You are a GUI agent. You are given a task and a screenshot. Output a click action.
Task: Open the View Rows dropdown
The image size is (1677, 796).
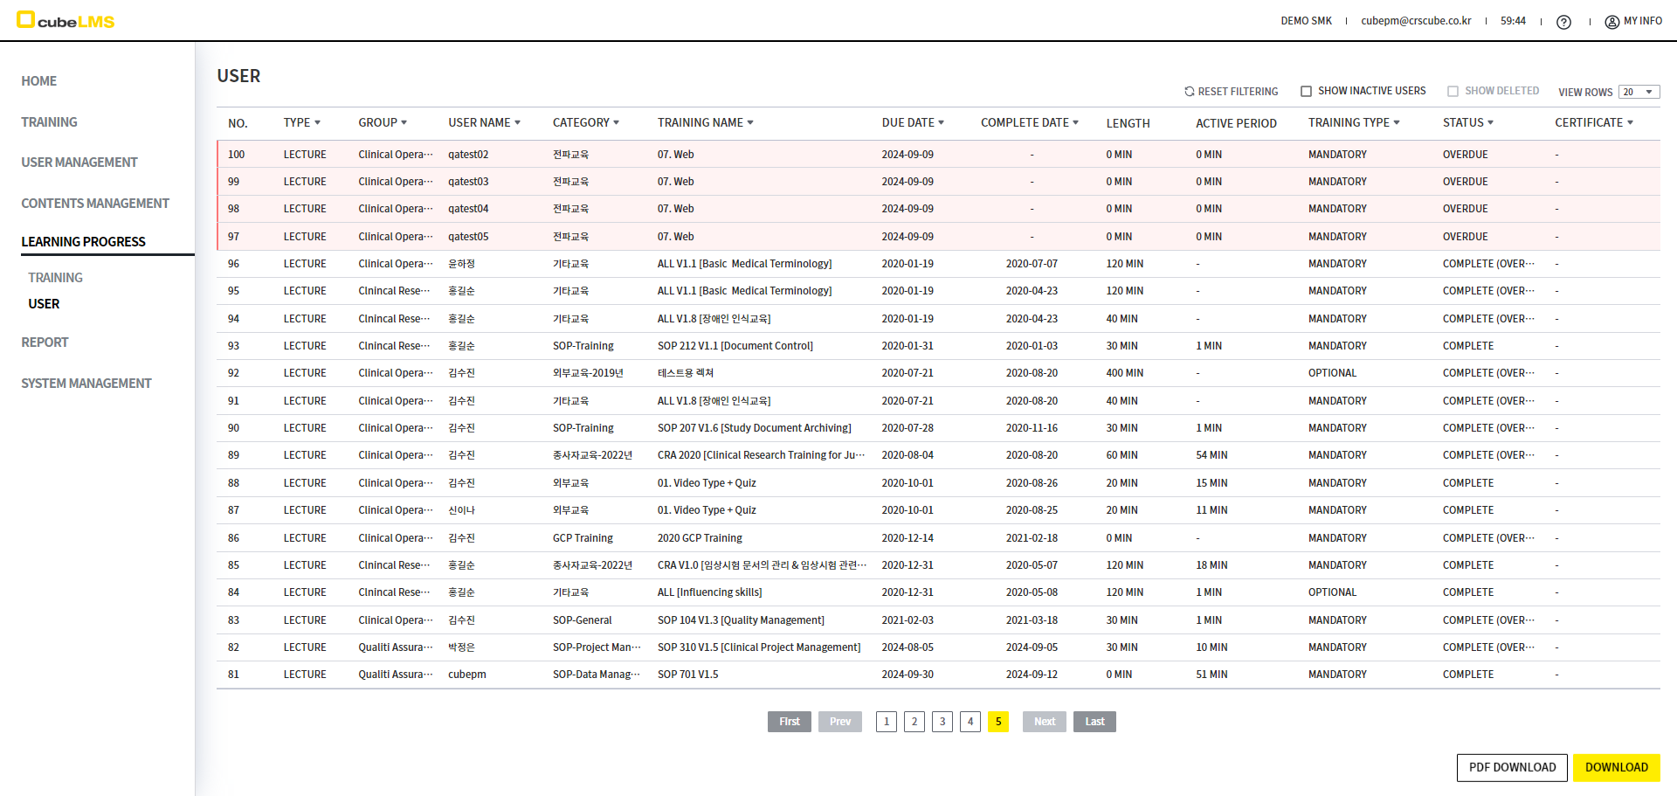[x=1638, y=93]
